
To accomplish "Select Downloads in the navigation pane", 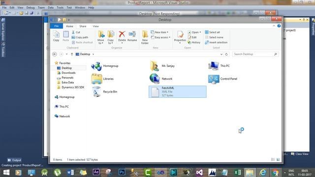I will (68, 73).
